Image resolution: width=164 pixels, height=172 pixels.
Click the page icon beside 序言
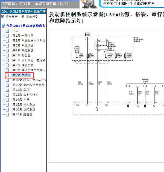click(x=7, y=31)
